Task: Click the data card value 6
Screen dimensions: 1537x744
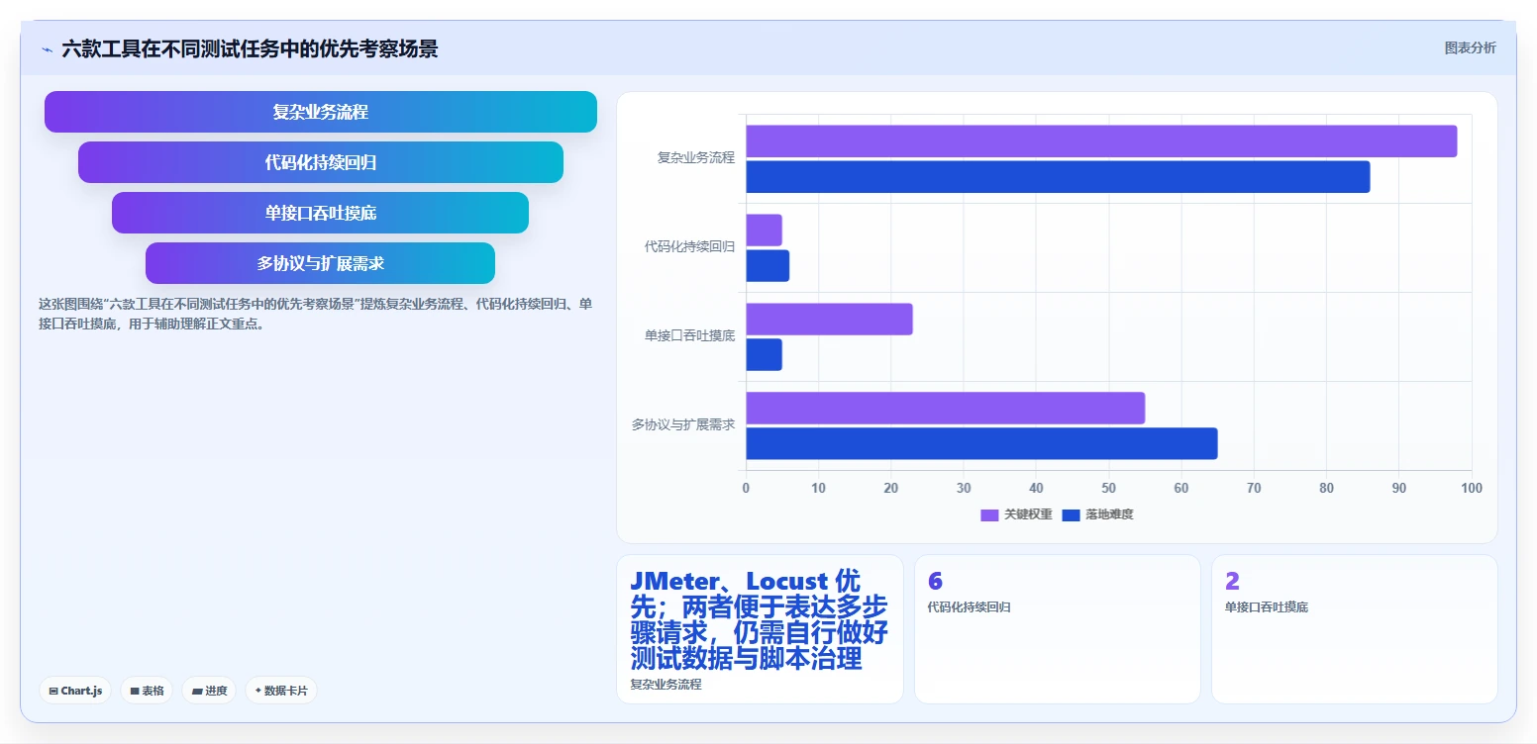Action: click(935, 582)
